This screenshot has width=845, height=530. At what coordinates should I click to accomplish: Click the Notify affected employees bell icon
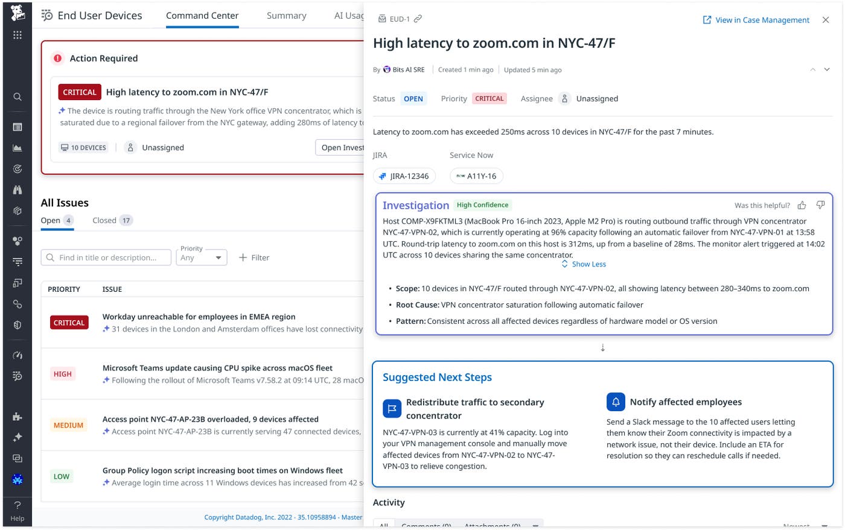616,402
